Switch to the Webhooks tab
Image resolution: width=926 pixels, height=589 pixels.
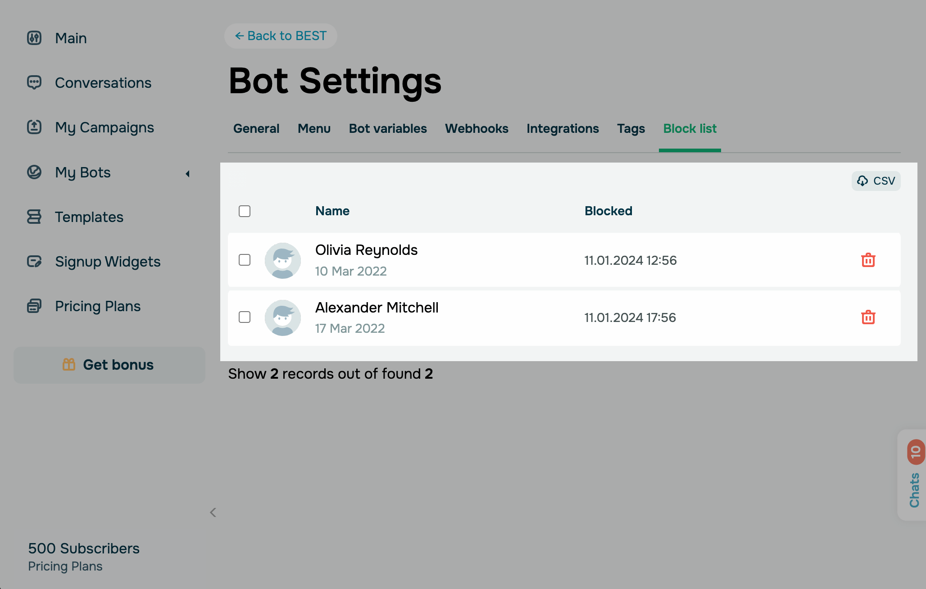477,129
